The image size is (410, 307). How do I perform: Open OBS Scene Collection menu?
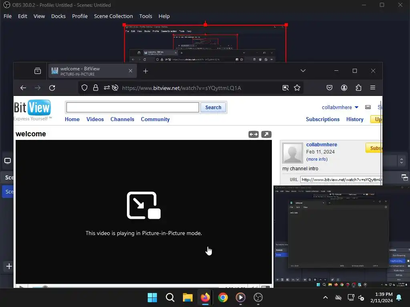click(x=113, y=16)
